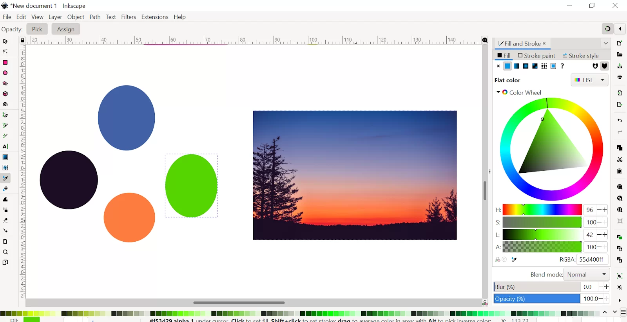Choose Unset paint question mark option

[x=562, y=66]
